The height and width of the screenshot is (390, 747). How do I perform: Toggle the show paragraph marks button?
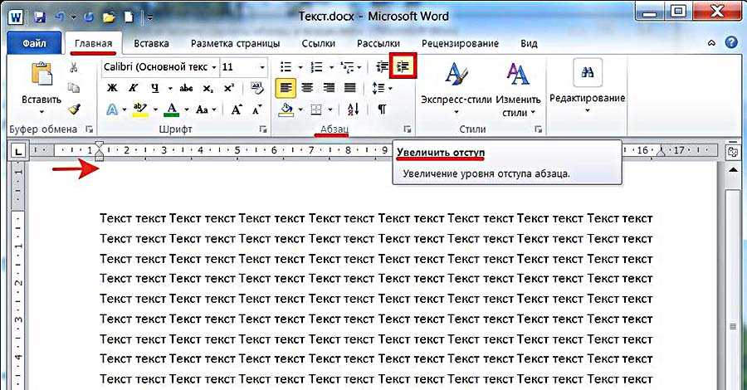point(382,110)
